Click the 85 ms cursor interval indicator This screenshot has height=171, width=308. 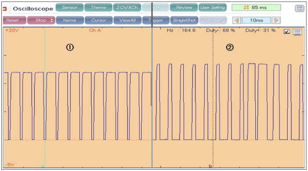(x=256, y=7)
